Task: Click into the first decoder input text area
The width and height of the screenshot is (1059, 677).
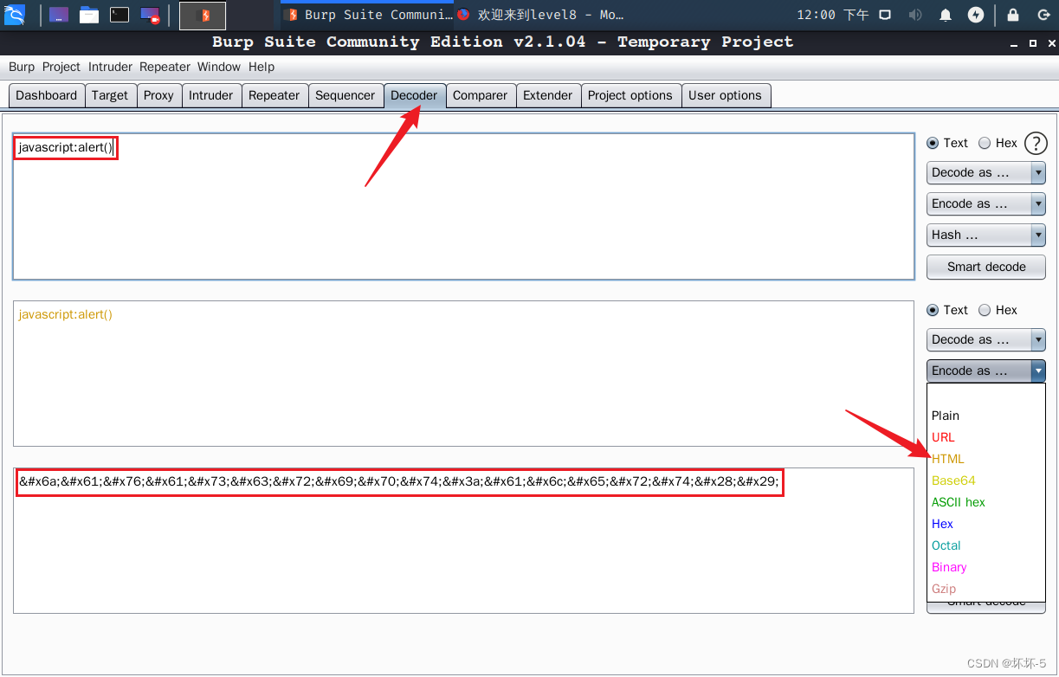Action: point(463,206)
